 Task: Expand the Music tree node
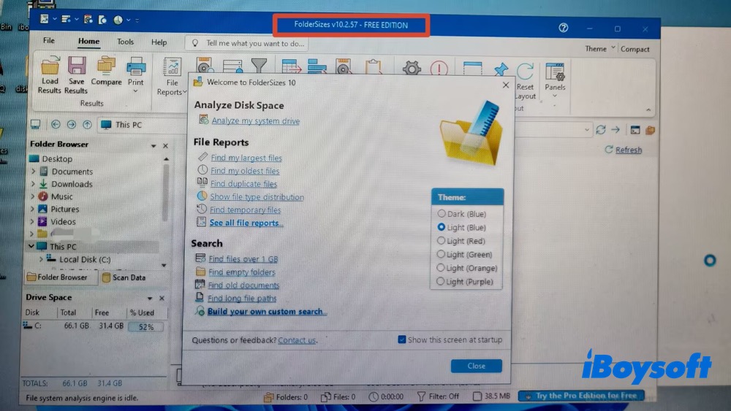(x=33, y=196)
